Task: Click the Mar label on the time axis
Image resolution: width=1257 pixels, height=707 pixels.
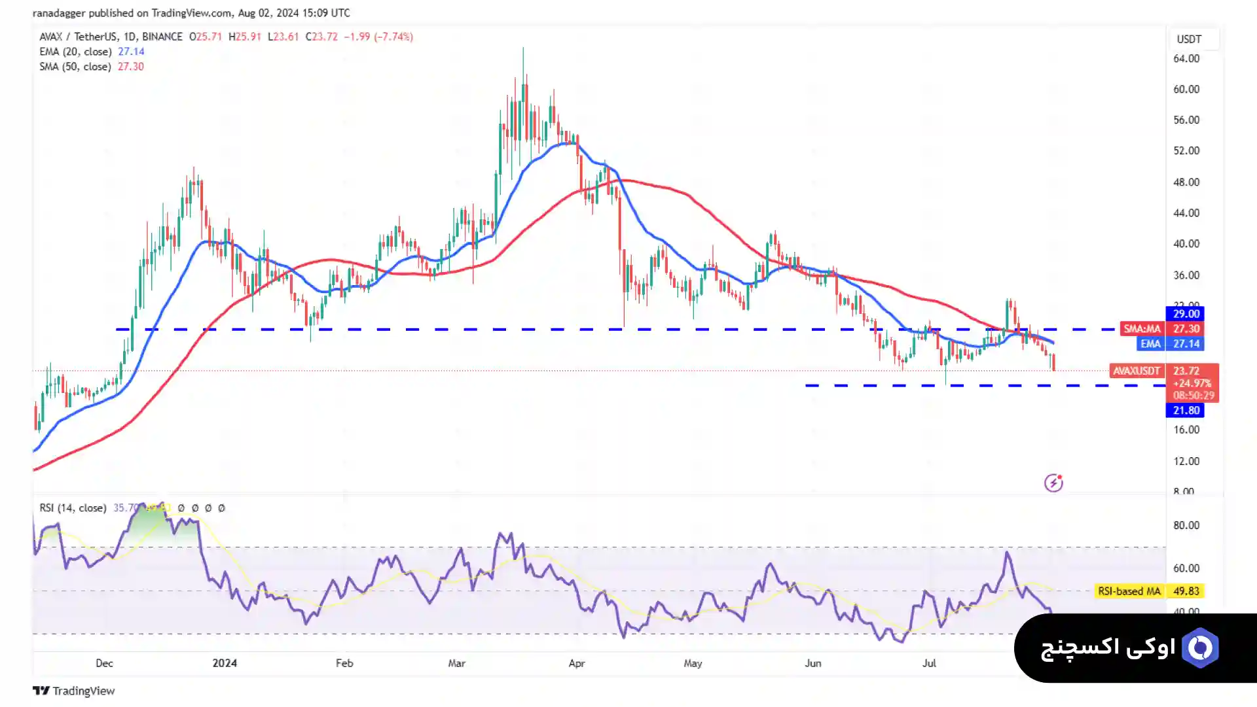Action: point(456,663)
